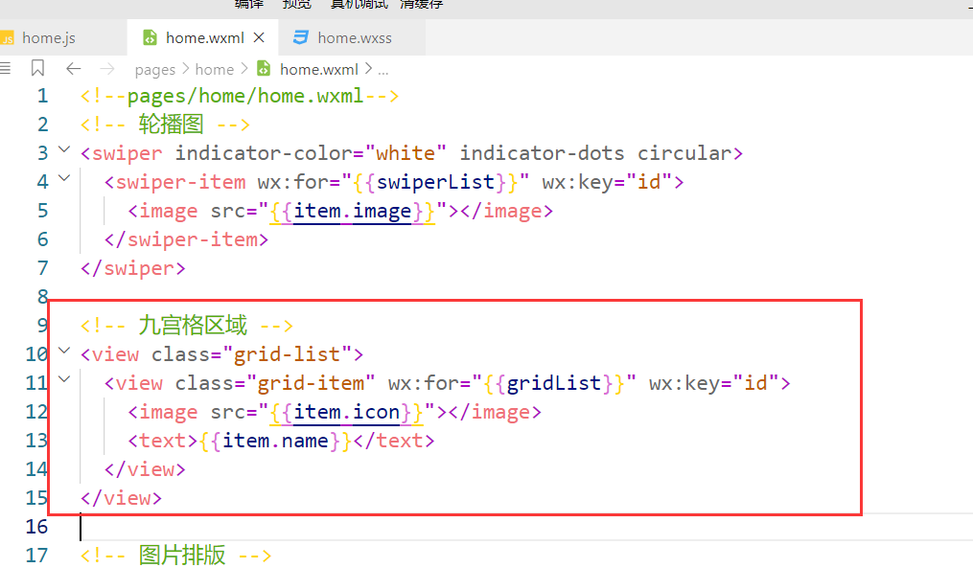This screenshot has width=973, height=568.
Task: Click the 'indicator-dots' attribute
Action: coord(542,153)
